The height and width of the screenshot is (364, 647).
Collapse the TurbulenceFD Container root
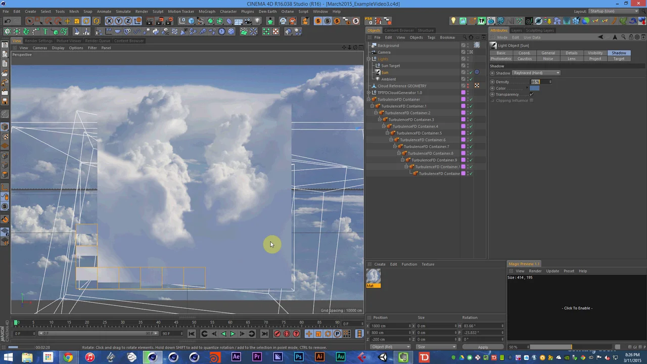tap(368, 99)
